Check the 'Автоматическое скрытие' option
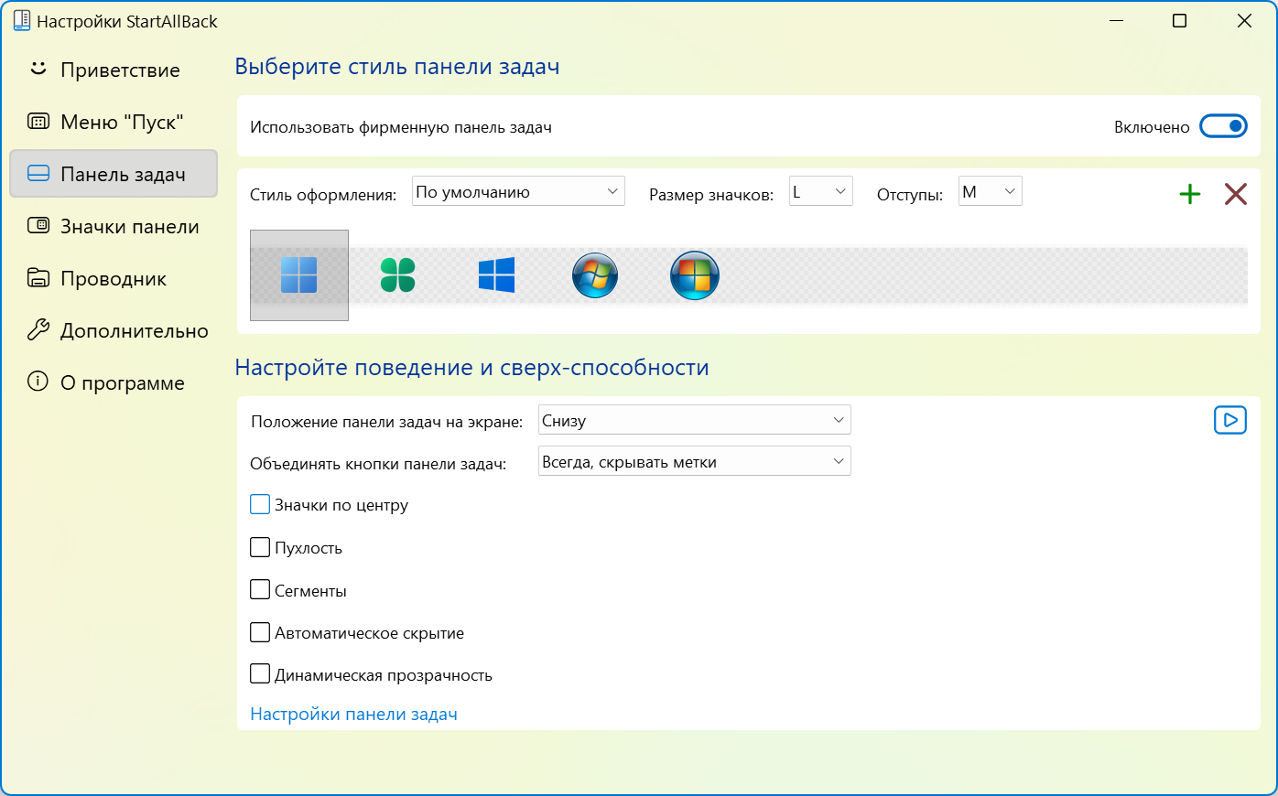This screenshot has width=1278, height=796. coord(259,632)
